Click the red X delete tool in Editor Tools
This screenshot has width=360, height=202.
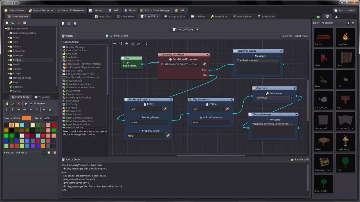pos(19,104)
